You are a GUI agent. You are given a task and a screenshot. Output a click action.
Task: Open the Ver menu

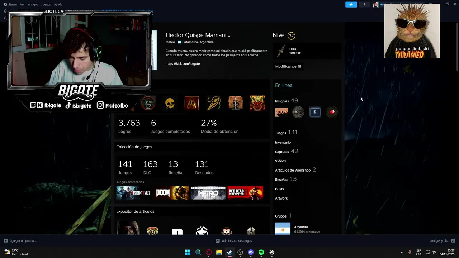[22, 4]
